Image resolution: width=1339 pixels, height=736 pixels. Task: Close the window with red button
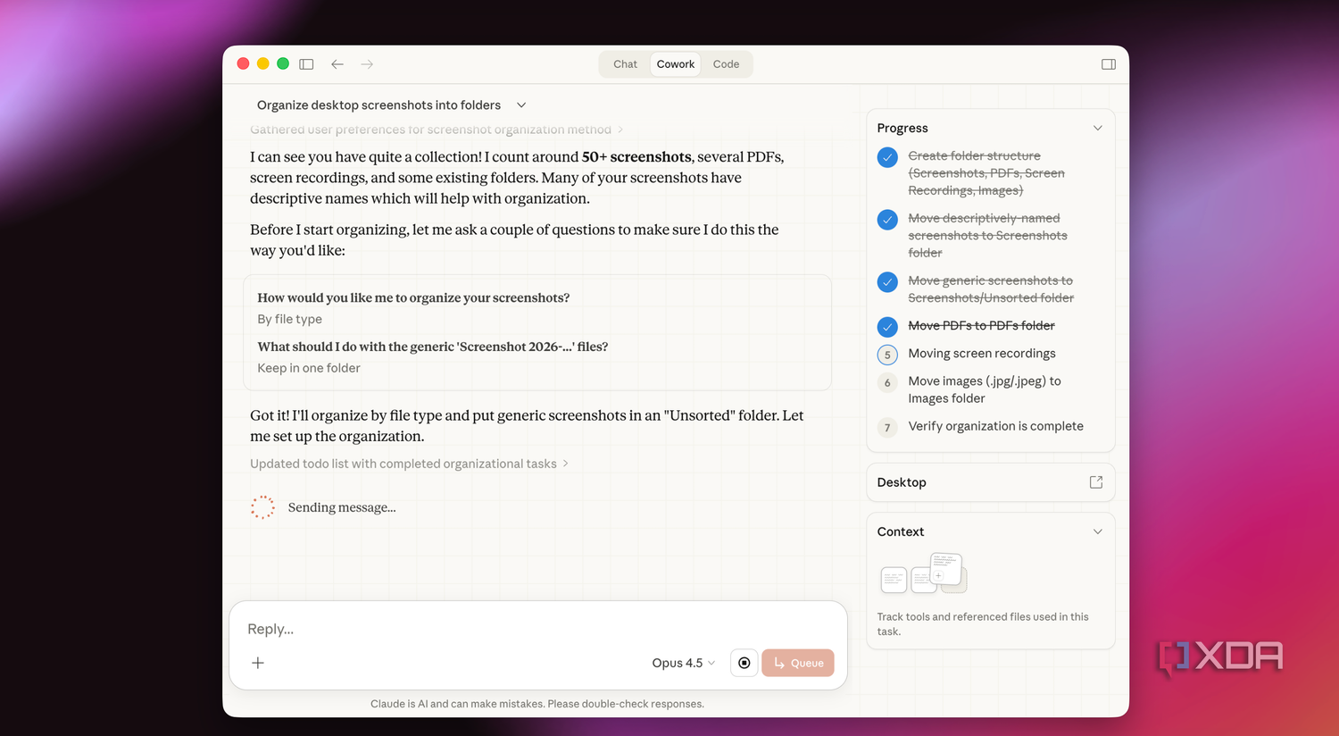(x=243, y=63)
